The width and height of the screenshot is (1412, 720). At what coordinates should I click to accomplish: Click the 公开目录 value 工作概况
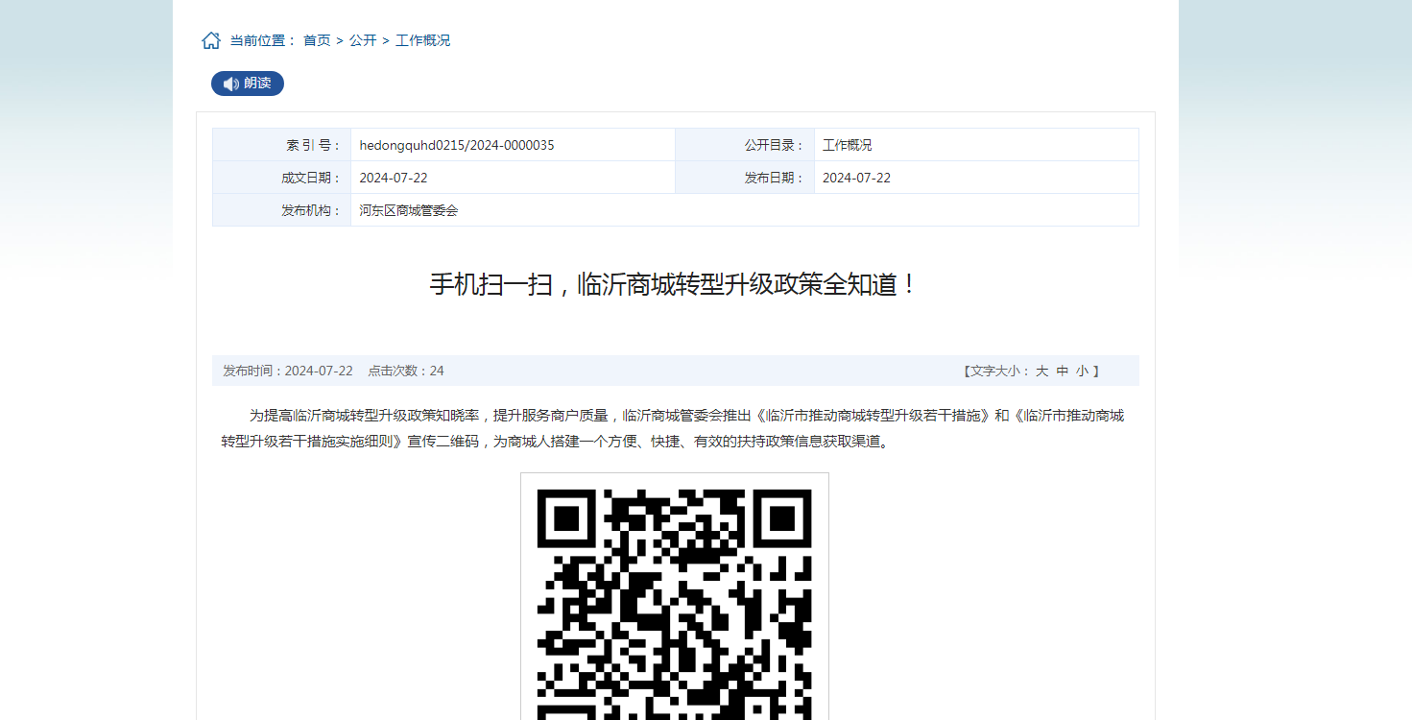pos(848,145)
